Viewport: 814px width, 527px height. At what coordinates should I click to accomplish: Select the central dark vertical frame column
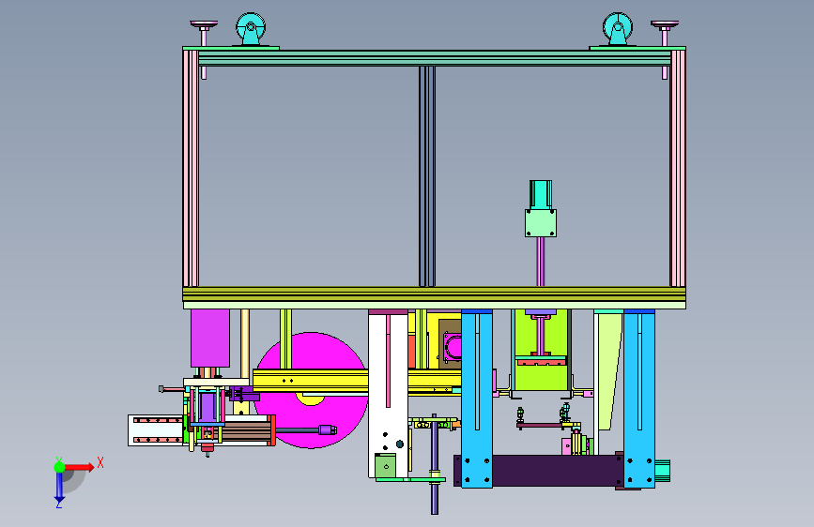427,176
